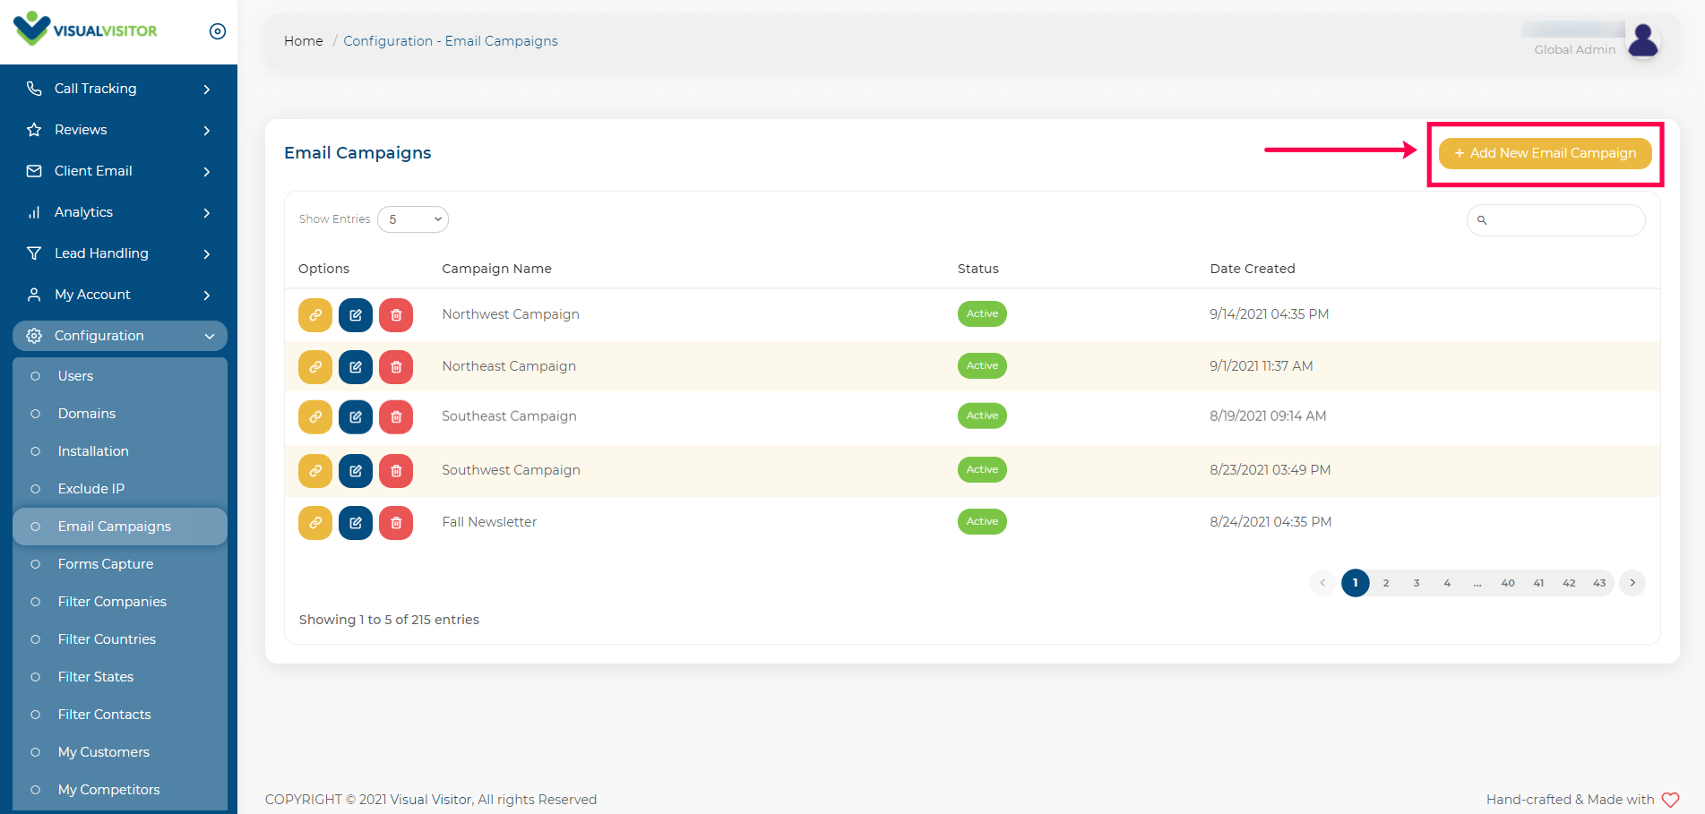1705x814 pixels.
Task: Click next page arrow in pagination
Action: pos(1632,583)
